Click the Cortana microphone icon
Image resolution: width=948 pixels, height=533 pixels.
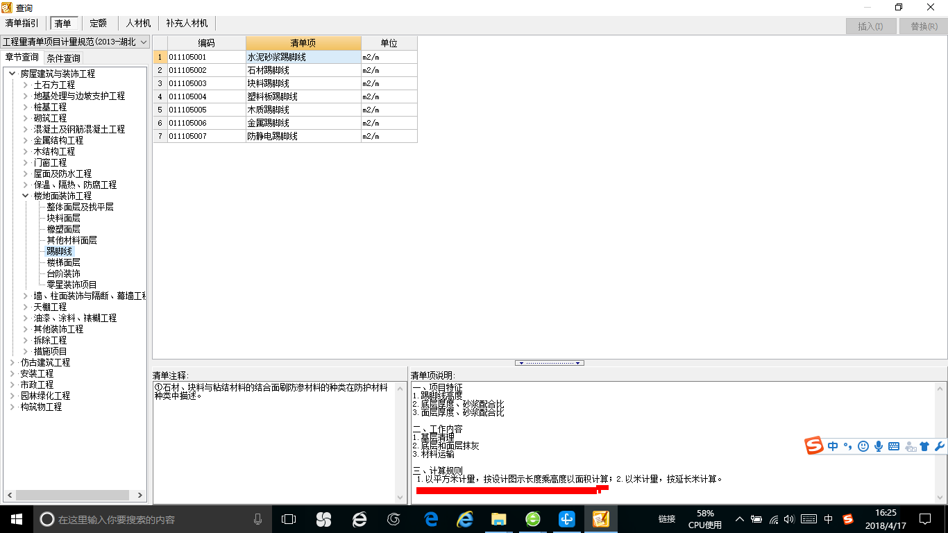(x=258, y=519)
